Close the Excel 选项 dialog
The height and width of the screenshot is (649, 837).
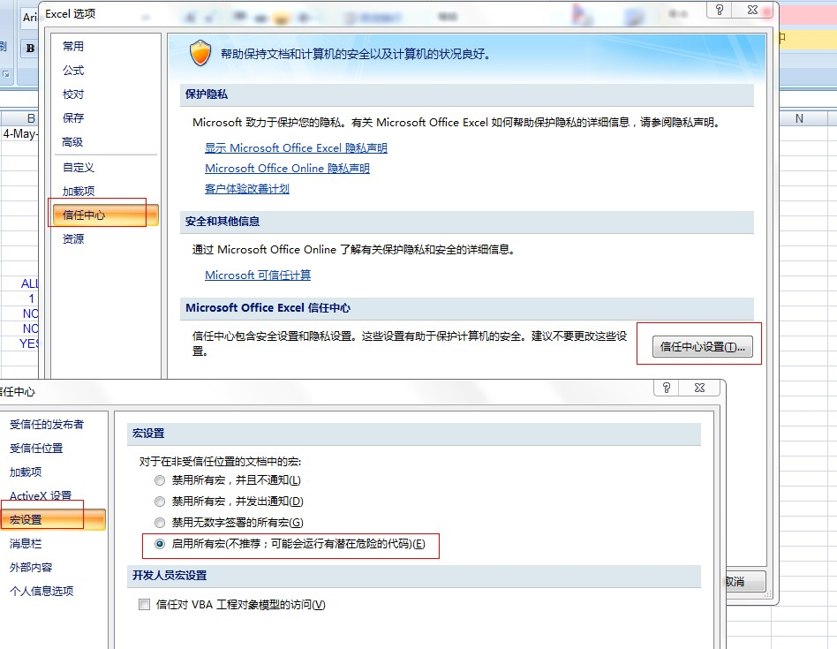pyautogui.click(x=752, y=10)
